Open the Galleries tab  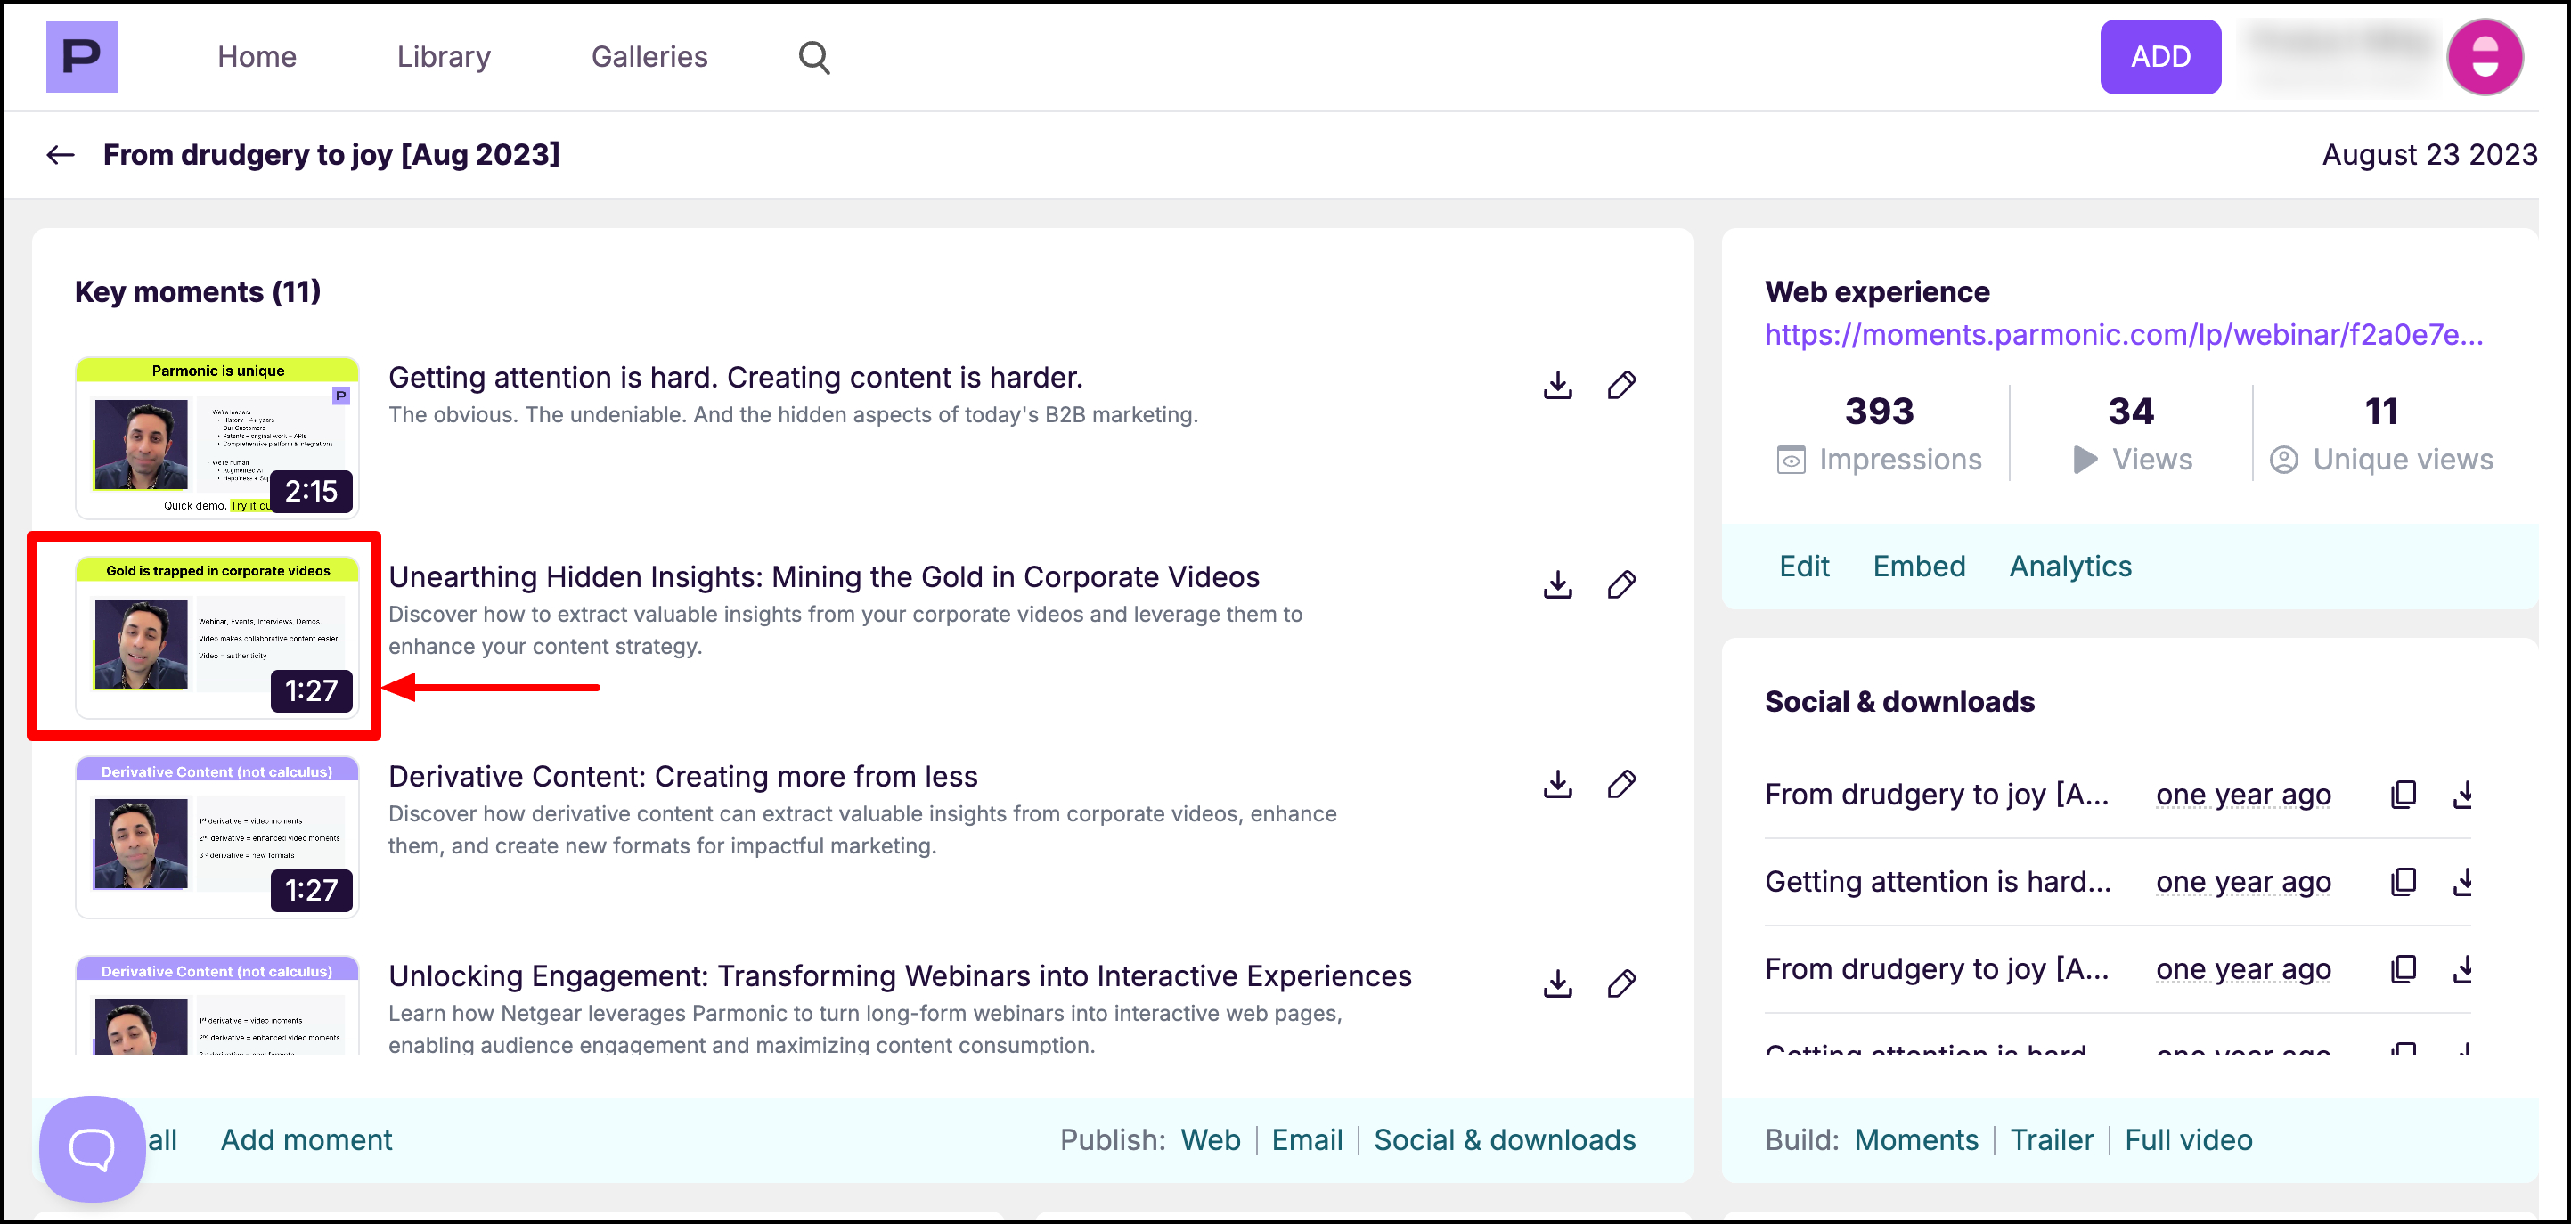(649, 57)
